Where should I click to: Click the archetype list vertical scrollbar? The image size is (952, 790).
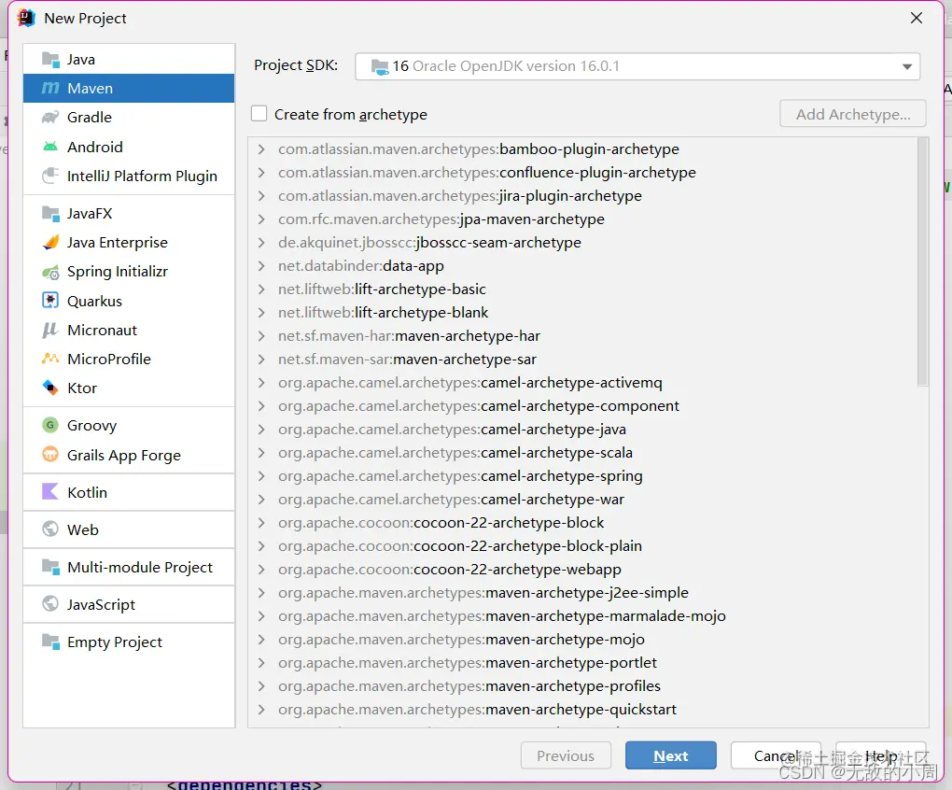click(x=923, y=261)
